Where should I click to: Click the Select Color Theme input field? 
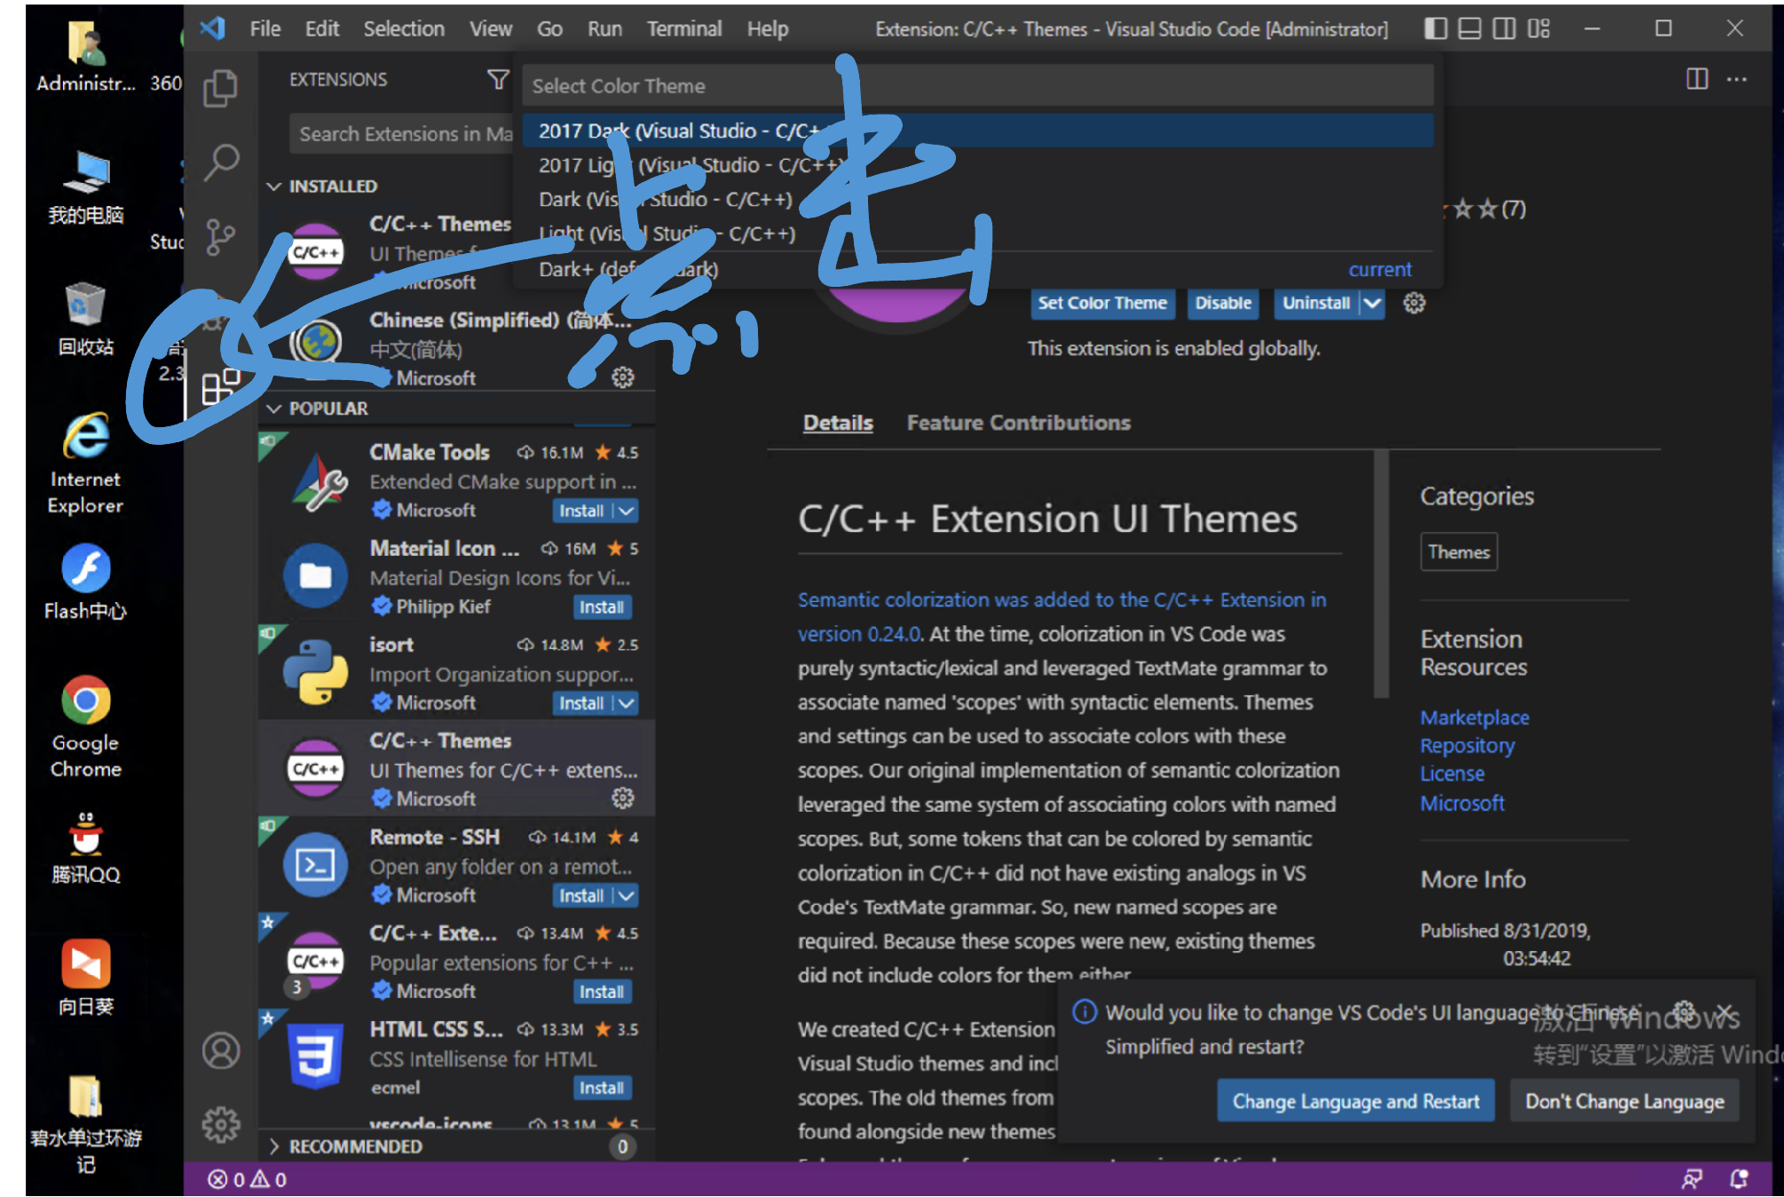click(x=977, y=85)
